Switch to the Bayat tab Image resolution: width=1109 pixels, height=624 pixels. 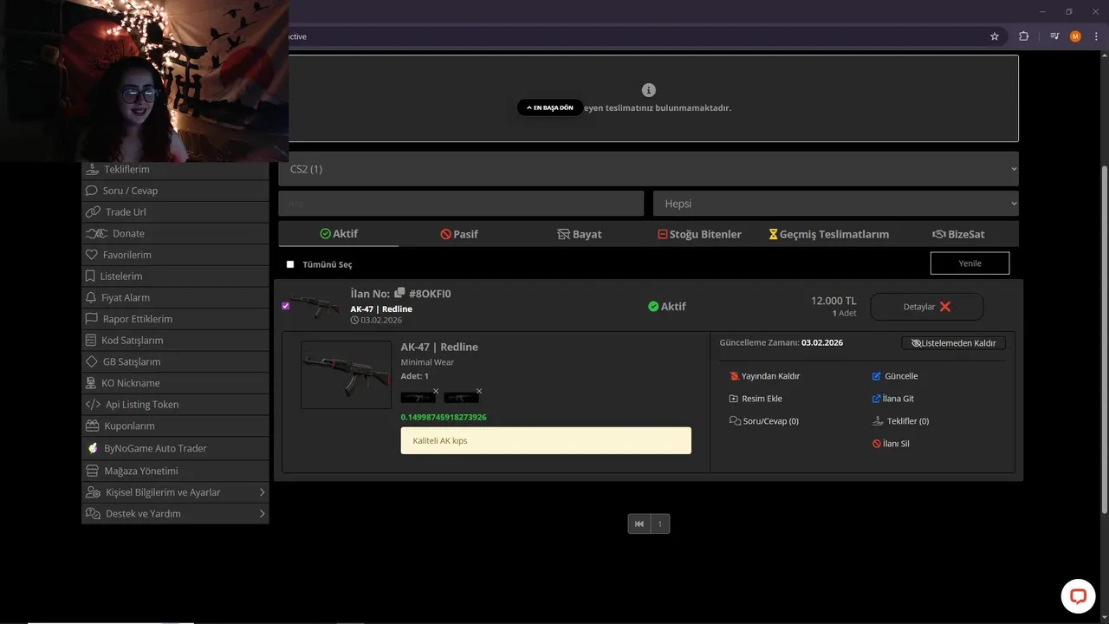click(x=579, y=234)
